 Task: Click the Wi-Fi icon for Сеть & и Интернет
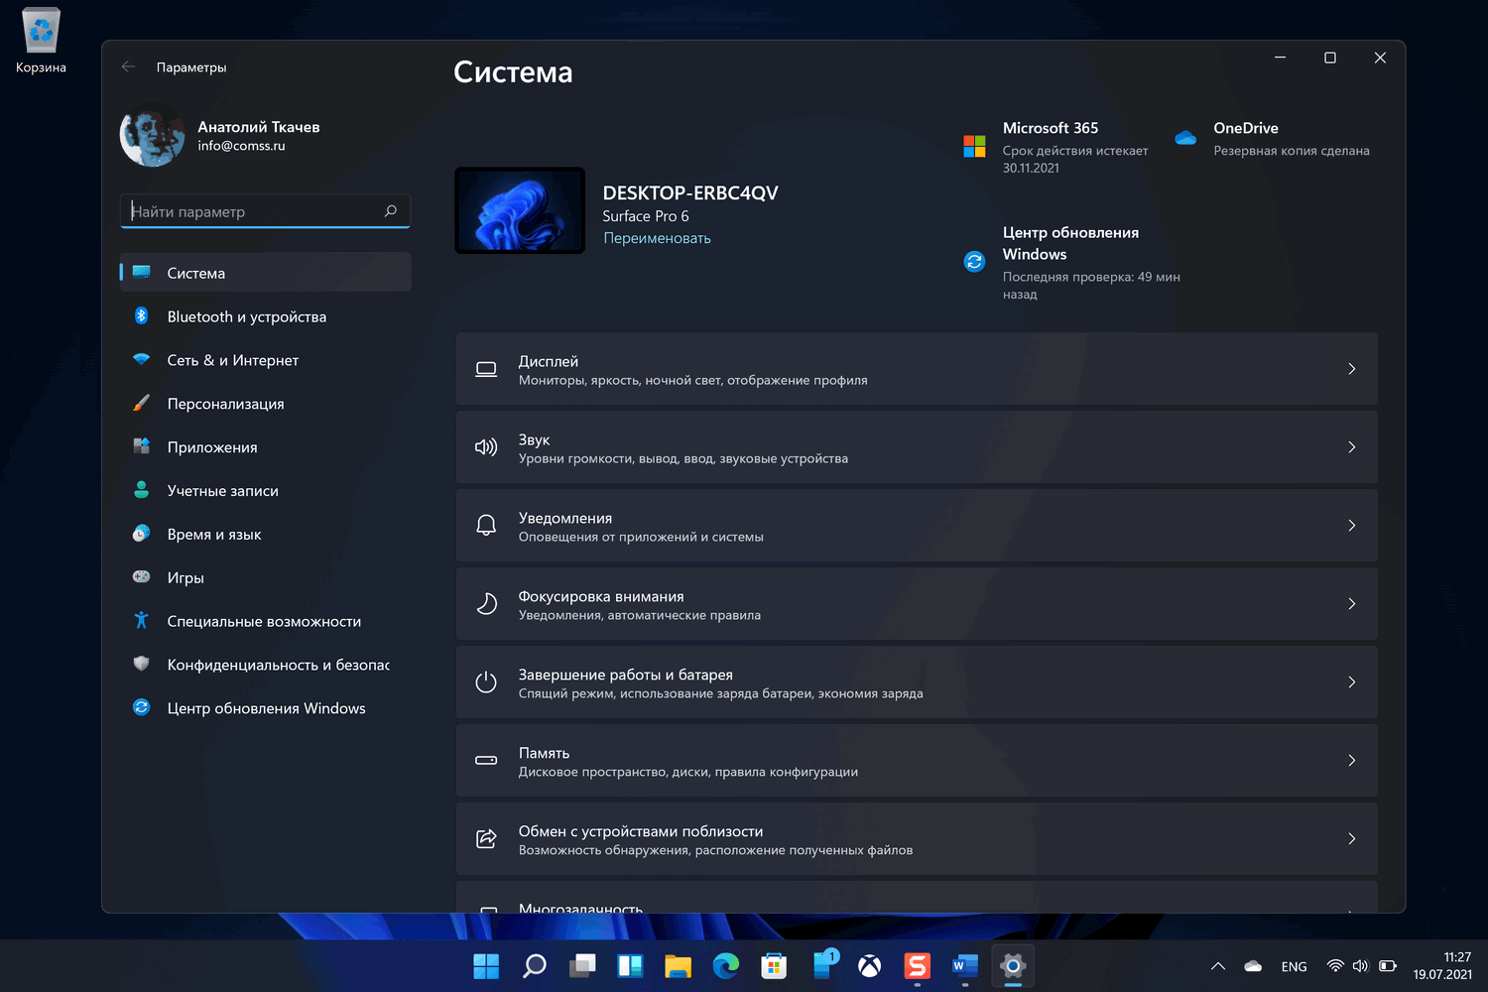tap(141, 360)
